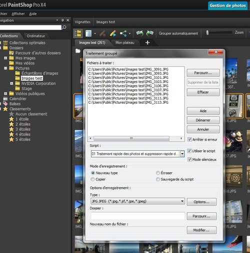Open Calendrier in the navigation tree
This screenshot has width=250, height=253.
18,99
